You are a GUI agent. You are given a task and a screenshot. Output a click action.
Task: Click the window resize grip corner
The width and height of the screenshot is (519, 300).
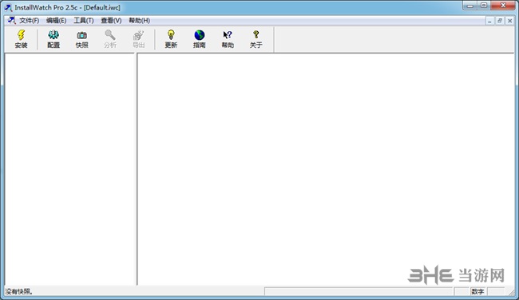tap(511, 292)
